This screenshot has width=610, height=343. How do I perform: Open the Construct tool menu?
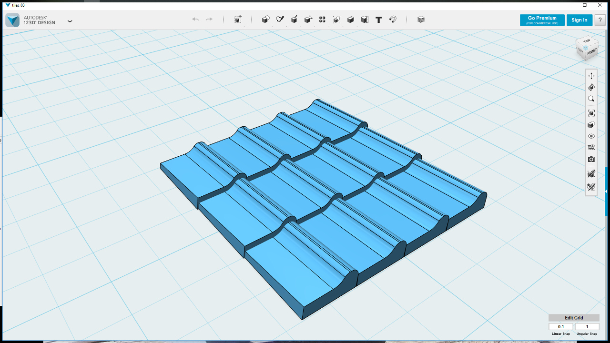[294, 20]
